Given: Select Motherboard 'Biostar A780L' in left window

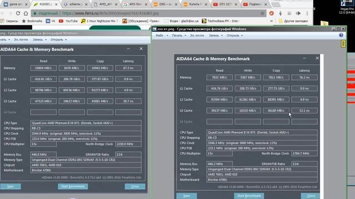Looking at the screenshot, I should (86, 170).
